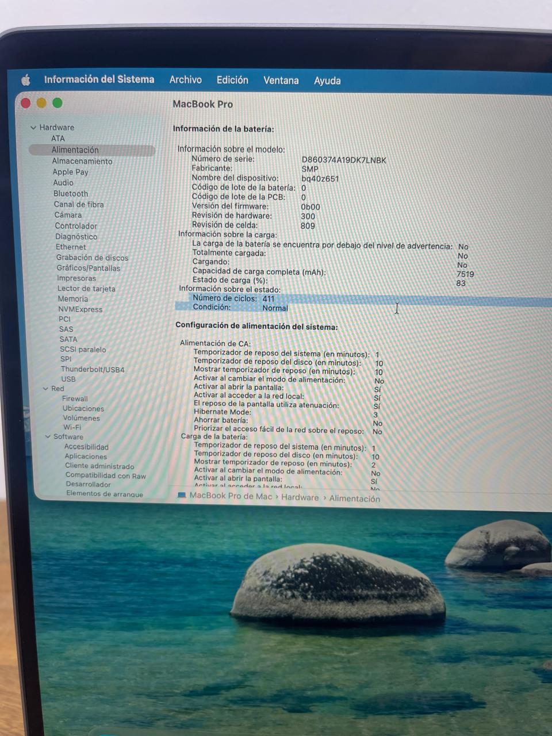Select Lector de tarjeta item
The image size is (552, 736).
point(86,289)
